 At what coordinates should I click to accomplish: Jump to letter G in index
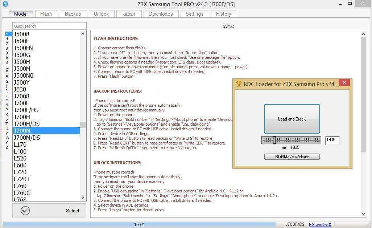tap(7, 81)
